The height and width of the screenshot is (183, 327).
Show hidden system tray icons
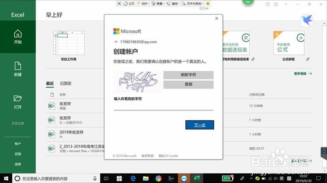pos(251,179)
